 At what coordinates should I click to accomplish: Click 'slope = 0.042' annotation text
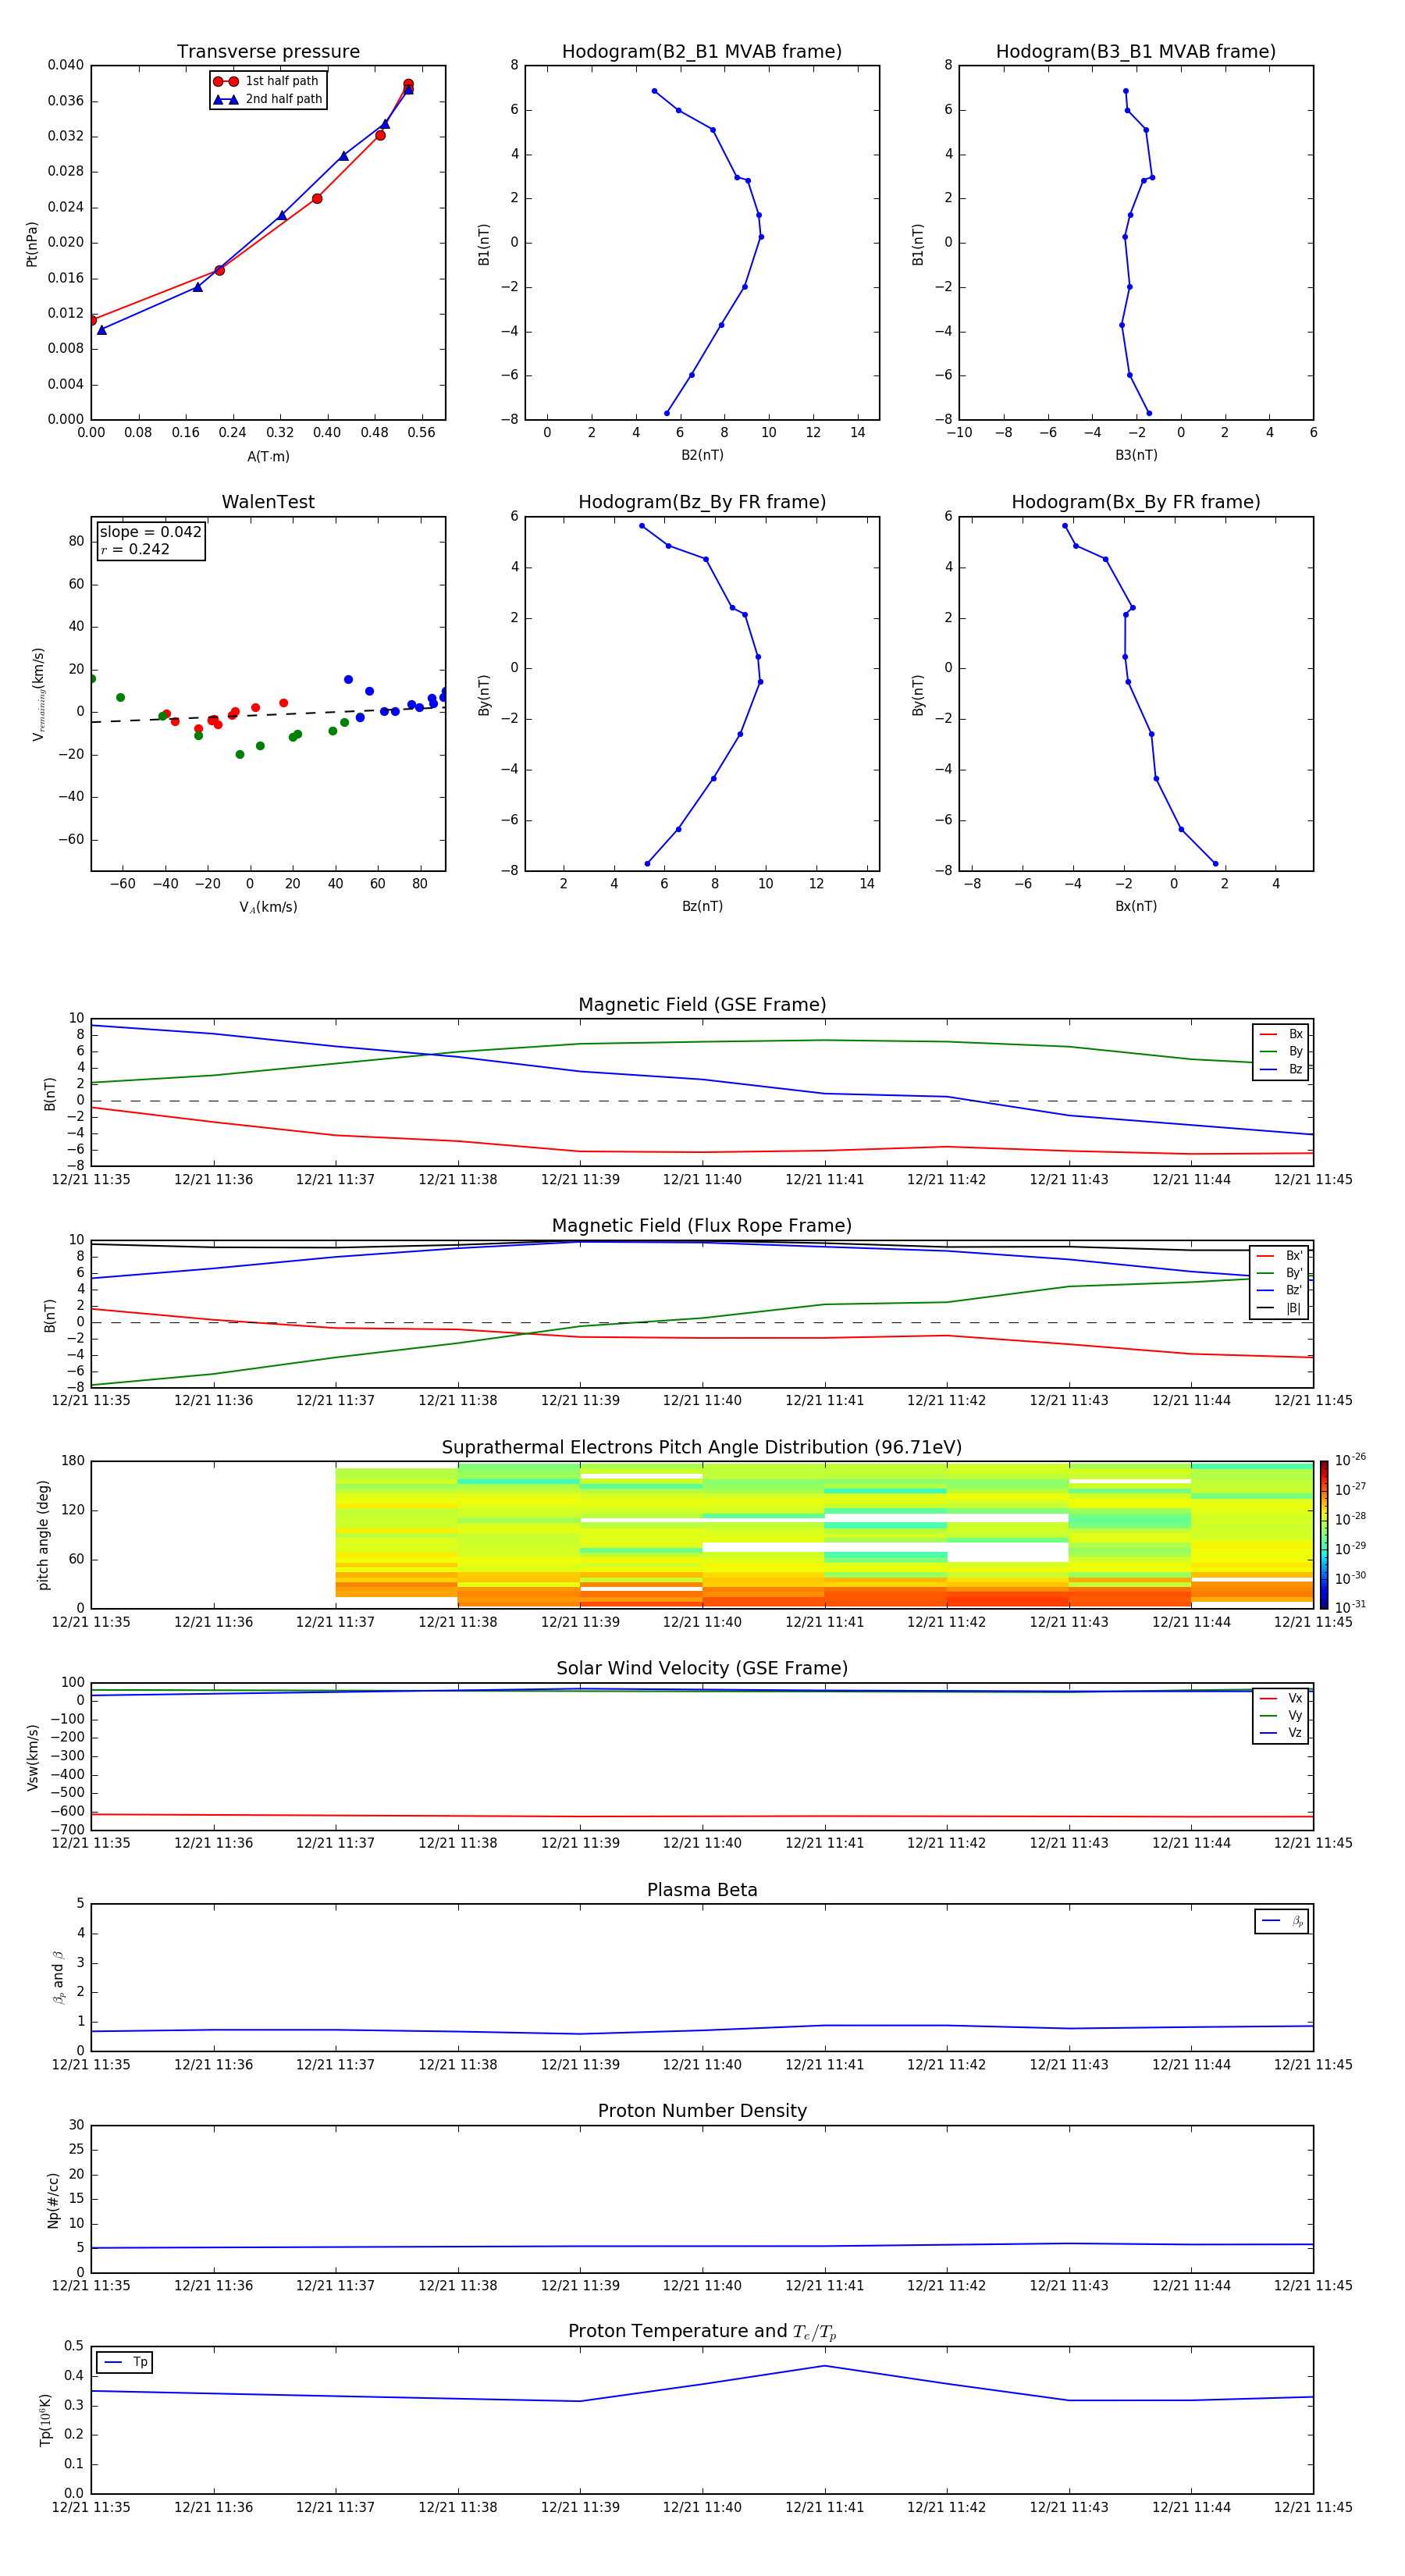click(150, 532)
